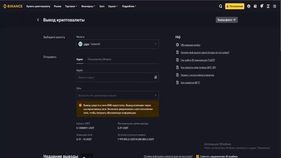Open the globe language settings icon
Image resolution: width=281 pixels, height=158 pixels.
(x=274, y=6)
